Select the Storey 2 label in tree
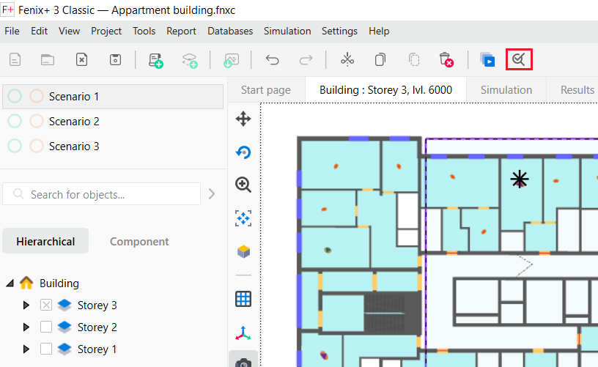 click(x=97, y=327)
